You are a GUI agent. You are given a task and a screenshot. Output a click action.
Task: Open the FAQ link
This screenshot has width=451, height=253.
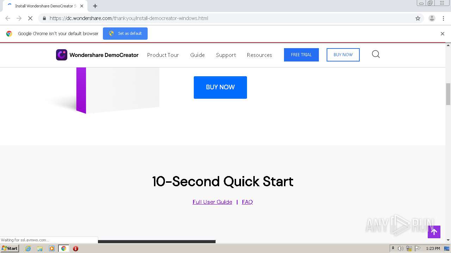pyautogui.click(x=247, y=202)
